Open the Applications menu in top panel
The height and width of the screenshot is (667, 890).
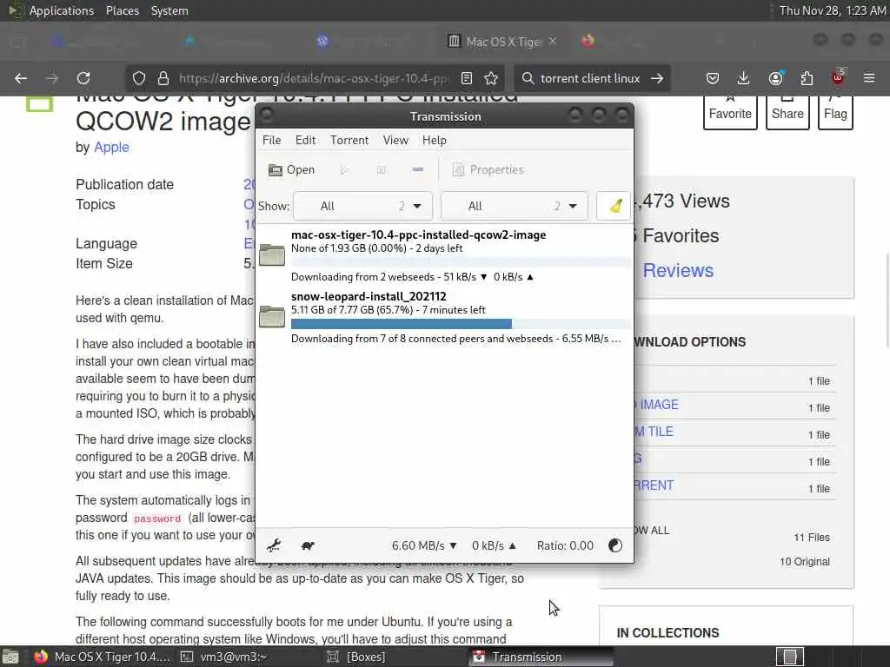click(x=62, y=10)
